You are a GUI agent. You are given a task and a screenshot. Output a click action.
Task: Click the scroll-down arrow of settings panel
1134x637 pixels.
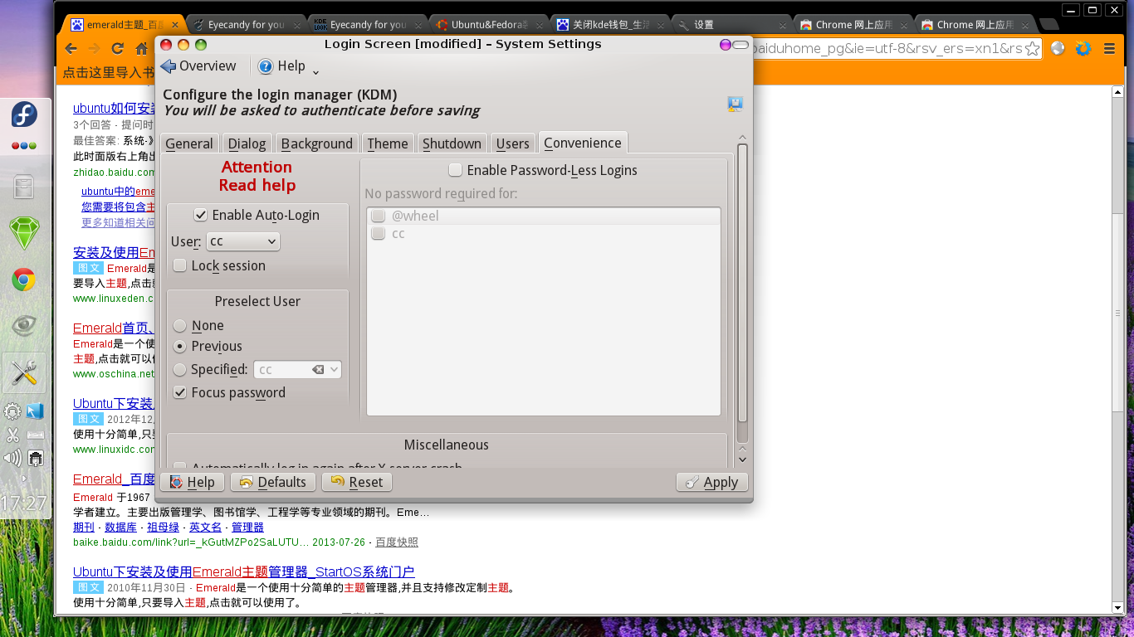(742, 459)
